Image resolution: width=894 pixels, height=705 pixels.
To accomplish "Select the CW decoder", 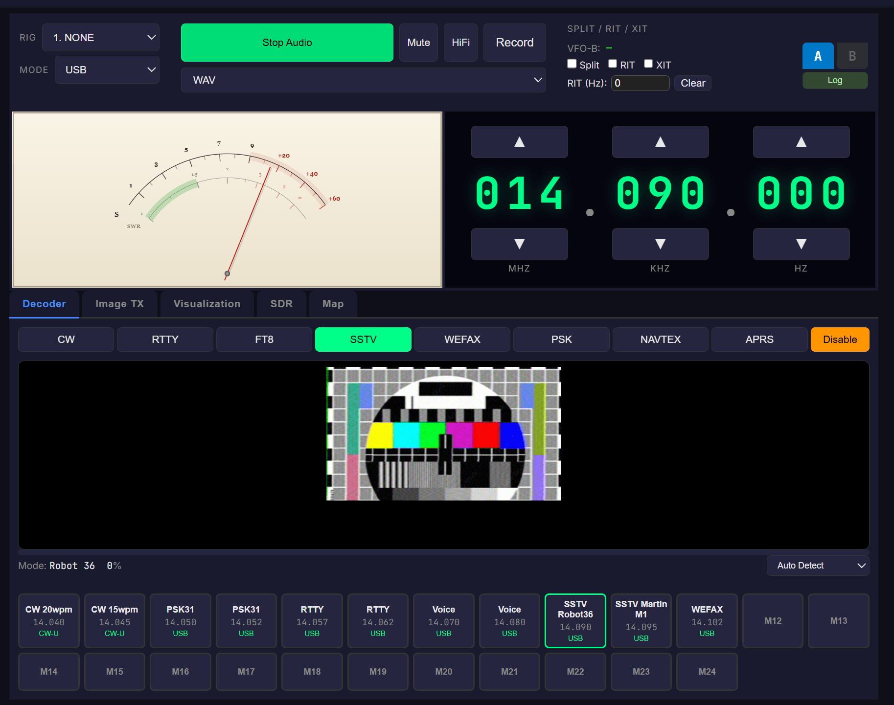I will [66, 340].
